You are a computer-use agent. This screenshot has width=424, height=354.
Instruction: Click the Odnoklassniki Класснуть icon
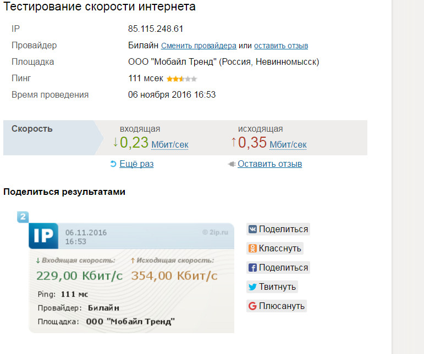coord(253,249)
